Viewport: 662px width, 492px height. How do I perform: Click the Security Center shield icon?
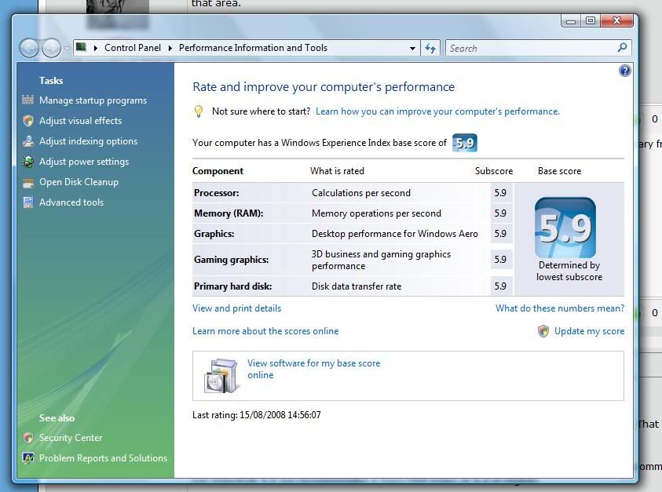click(x=28, y=438)
